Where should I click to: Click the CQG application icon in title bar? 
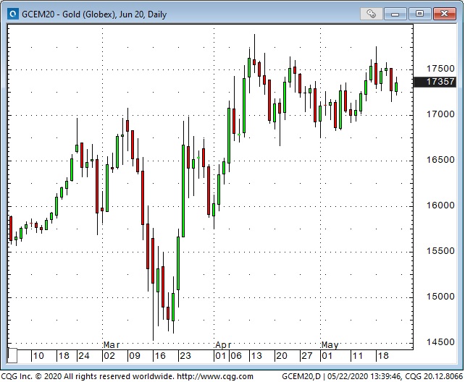point(12,14)
